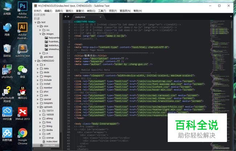Close the index.html editor tab

coord(100,17)
